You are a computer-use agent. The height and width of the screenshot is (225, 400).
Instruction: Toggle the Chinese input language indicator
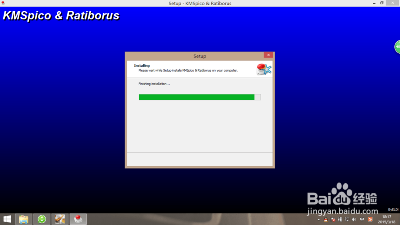tap(362, 219)
